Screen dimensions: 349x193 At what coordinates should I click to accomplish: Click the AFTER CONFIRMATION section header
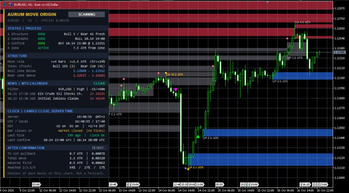click(26, 148)
